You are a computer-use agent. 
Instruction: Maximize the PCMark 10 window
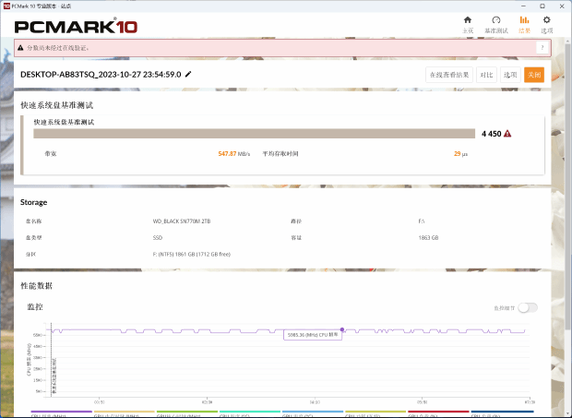[542, 6]
